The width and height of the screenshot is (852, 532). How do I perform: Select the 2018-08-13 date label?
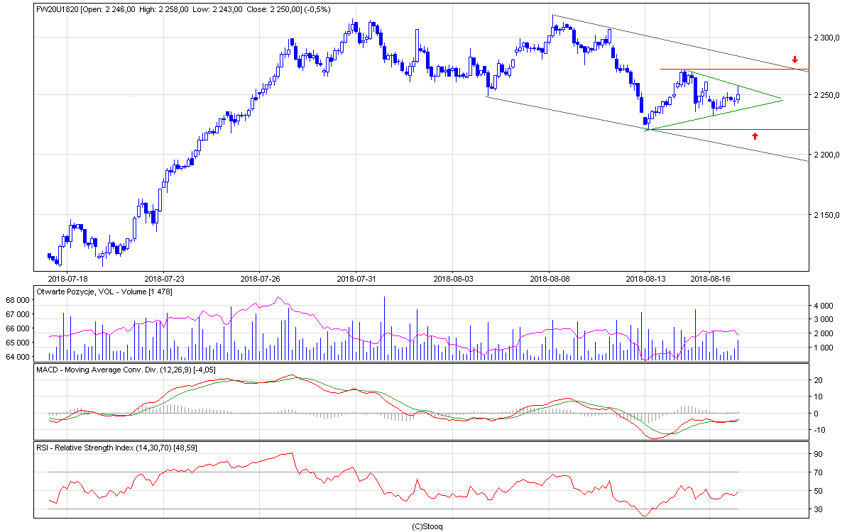pyautogui.click(x=645, y=279)
